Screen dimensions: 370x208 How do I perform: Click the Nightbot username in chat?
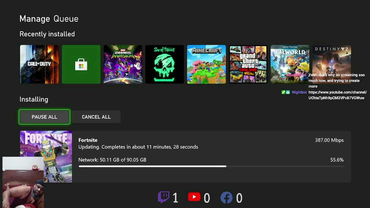click(x=299, y=92)
